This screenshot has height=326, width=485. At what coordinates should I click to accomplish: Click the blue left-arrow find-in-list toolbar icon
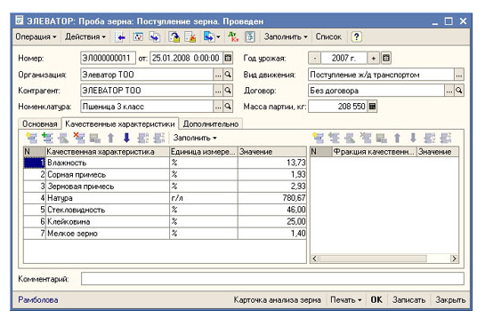pyautogui.click(x=120, y=37)
